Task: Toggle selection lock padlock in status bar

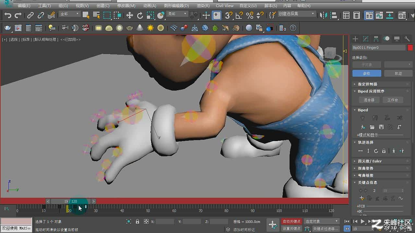Action: (x=137, y=222)
